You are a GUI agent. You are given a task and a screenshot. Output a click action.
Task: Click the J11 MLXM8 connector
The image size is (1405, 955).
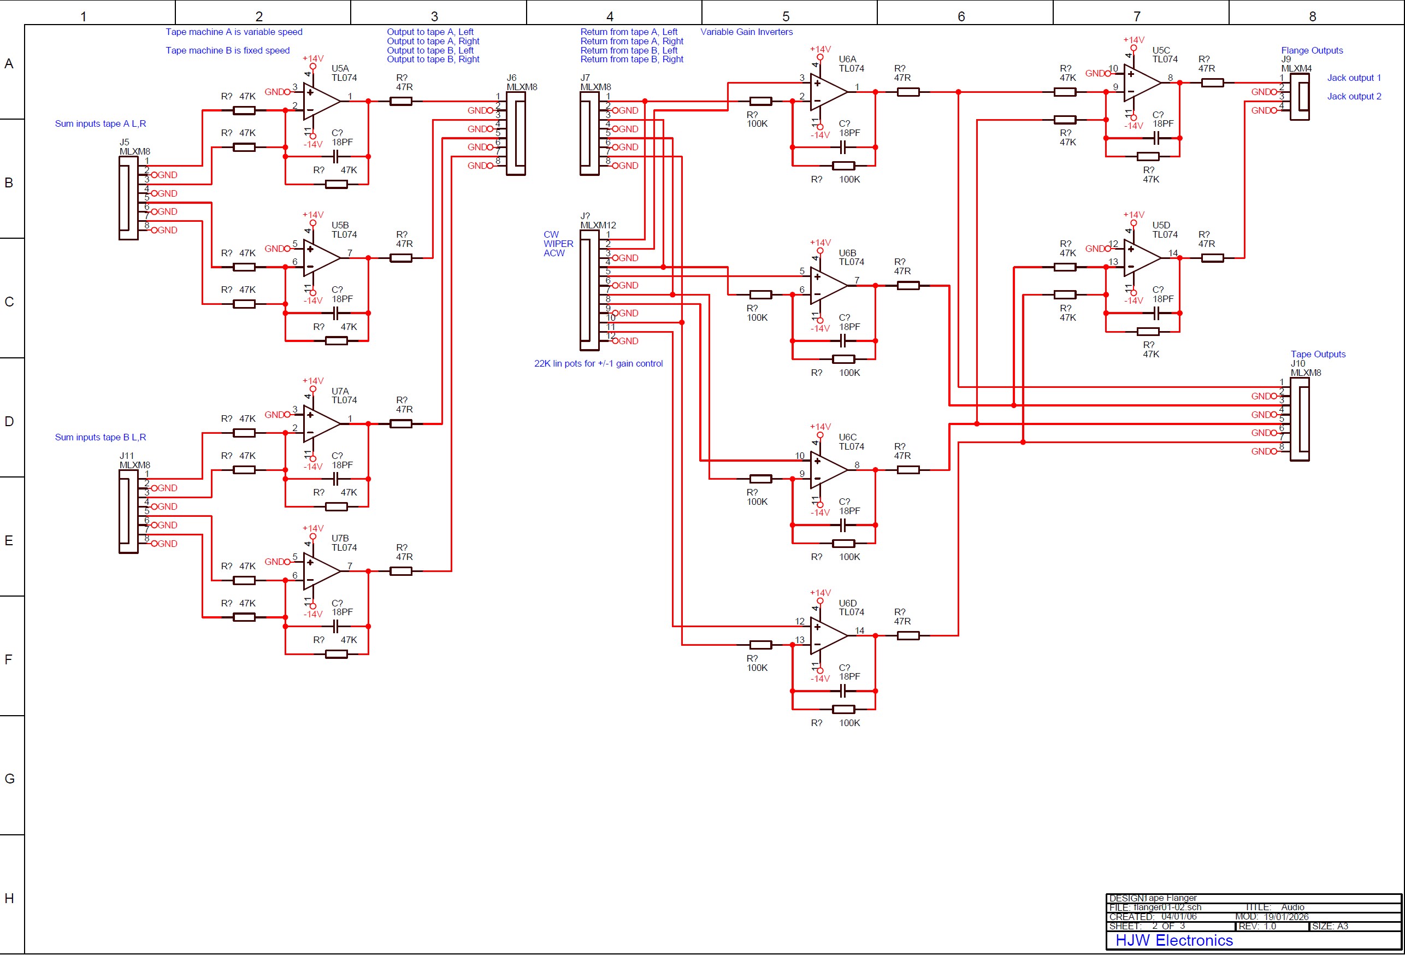128,512
